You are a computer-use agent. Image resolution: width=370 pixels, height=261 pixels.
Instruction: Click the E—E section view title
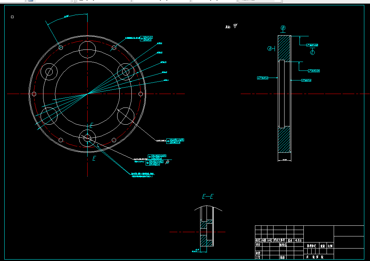pos(208,196)
